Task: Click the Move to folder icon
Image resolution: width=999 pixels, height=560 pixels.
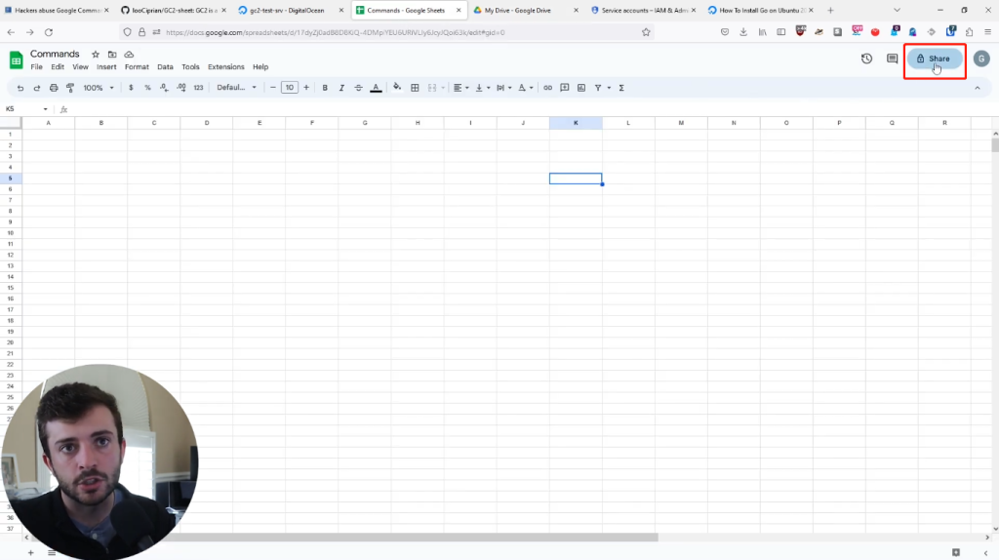Action: 112,55
